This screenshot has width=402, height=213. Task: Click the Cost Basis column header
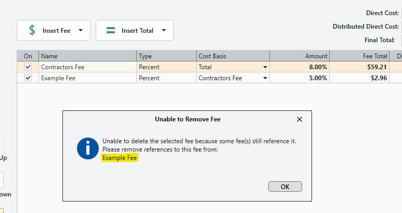coord(232,56)
